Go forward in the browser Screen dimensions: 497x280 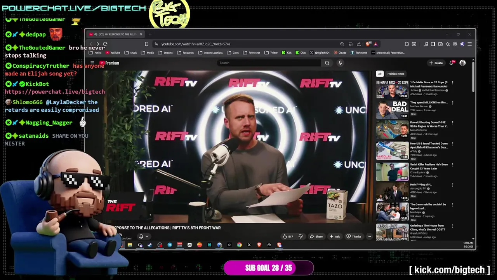(98, 44)
